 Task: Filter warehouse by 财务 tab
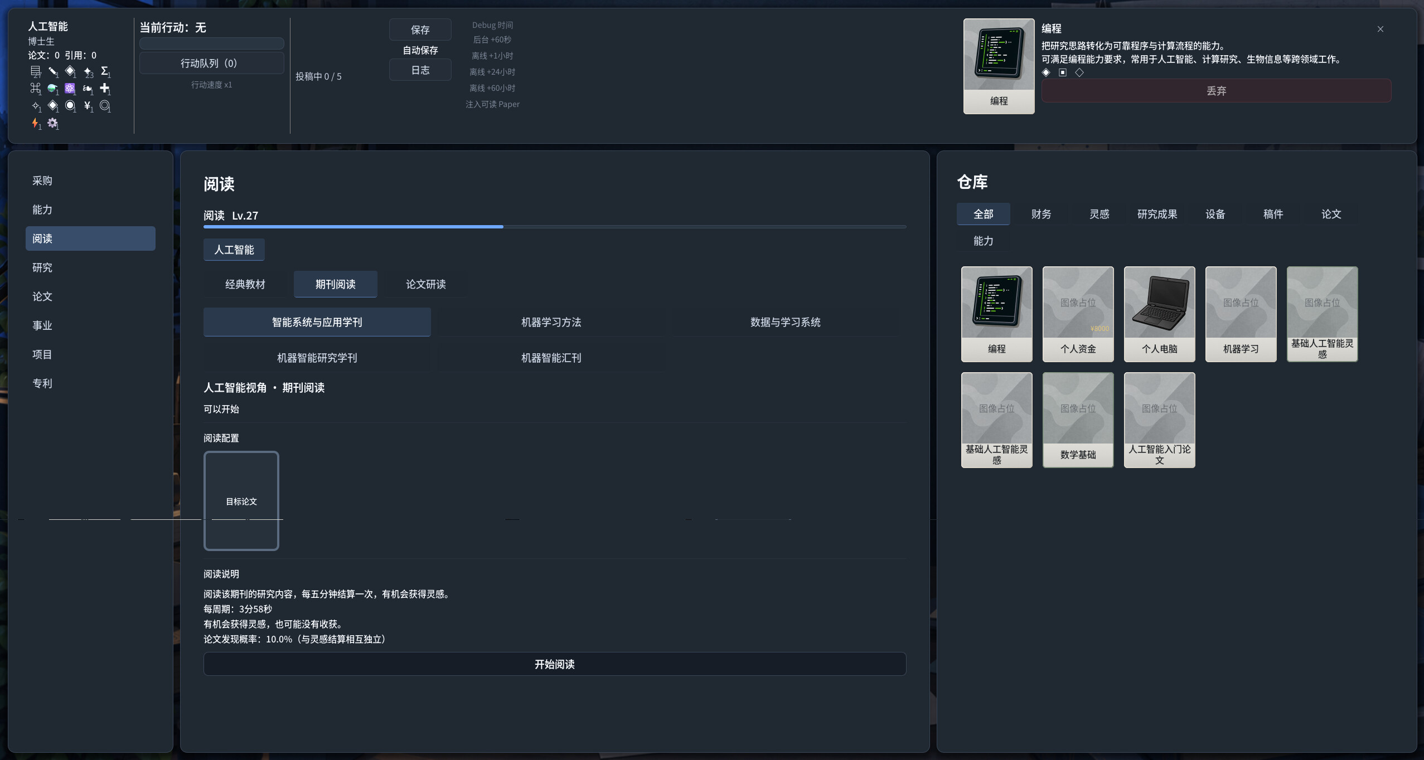point(1041,214)
